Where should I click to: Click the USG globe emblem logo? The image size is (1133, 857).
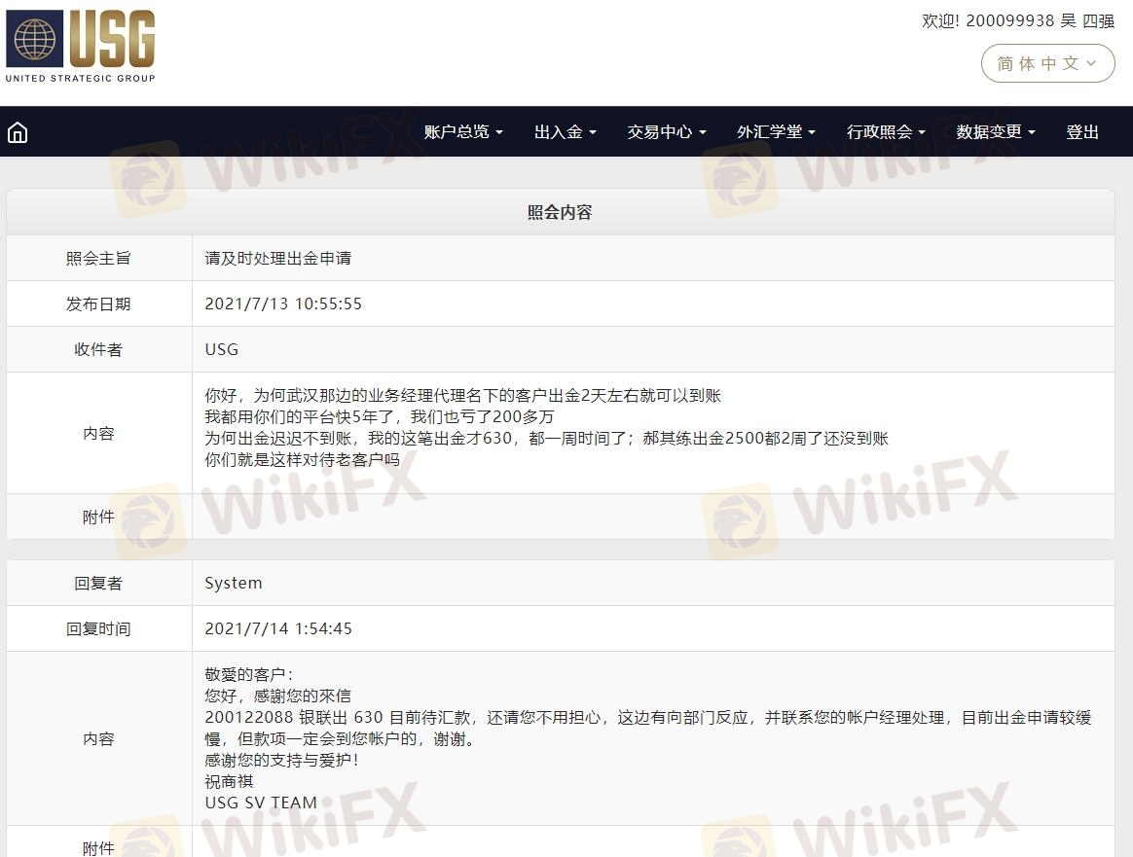coord(35,40)
